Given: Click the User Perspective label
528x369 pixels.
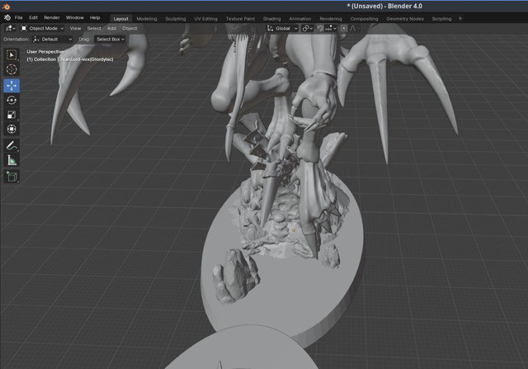Looking at the screenshot, I should coord(45,52).
